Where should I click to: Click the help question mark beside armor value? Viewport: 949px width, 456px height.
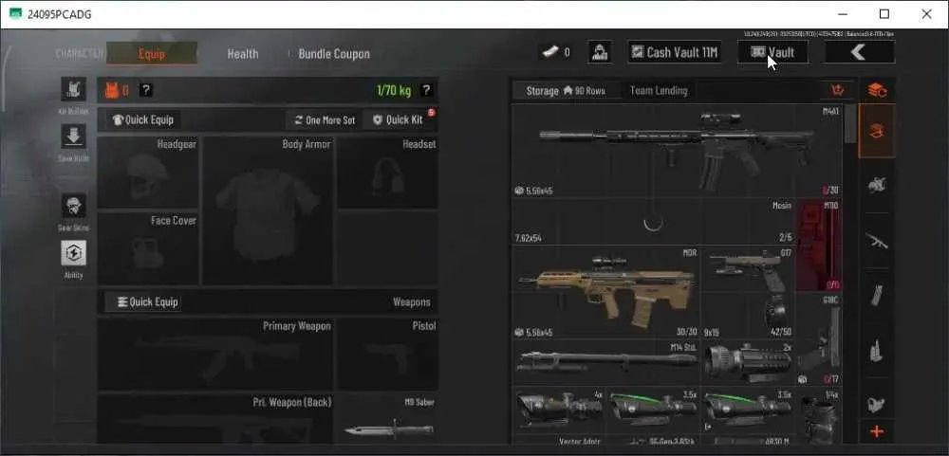tap(146, 91)
